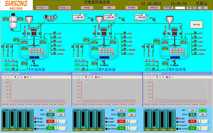Toggle the automatic mode button for reactor 2
Screen dimensions: 213x133
tap(121, 110)
